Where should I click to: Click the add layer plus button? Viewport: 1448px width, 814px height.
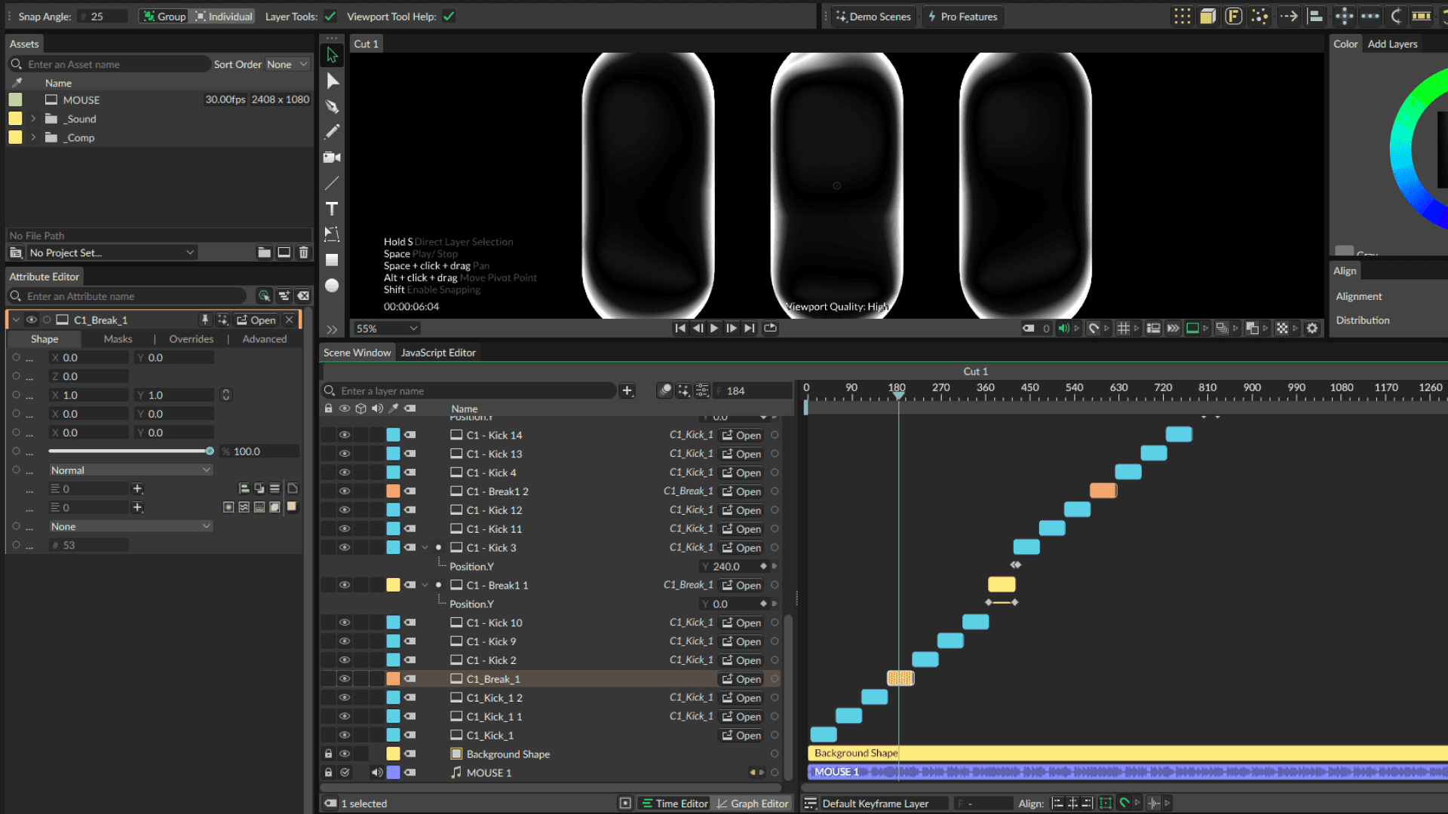pos(627,390)
